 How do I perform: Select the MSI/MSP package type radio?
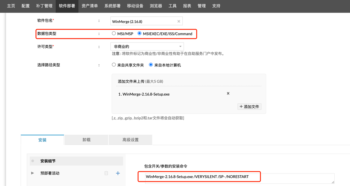click(114, 33)
